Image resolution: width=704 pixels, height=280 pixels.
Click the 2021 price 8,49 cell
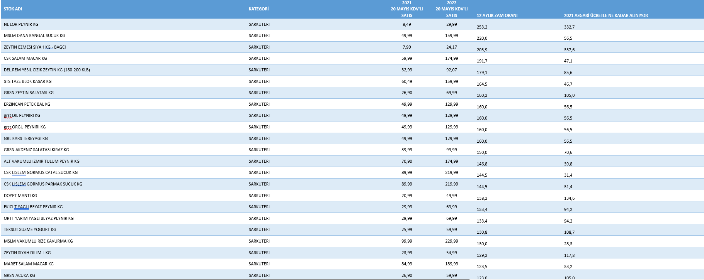[406, 24]
